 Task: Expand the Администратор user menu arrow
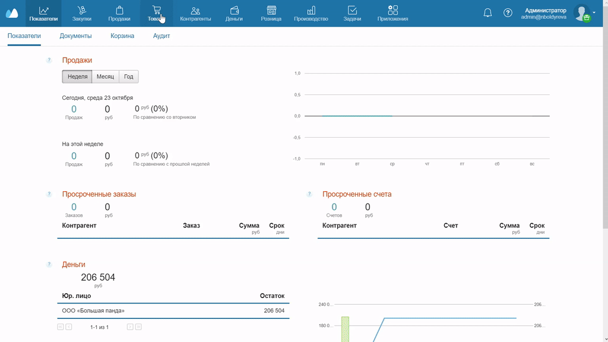(x=594, y=12)
